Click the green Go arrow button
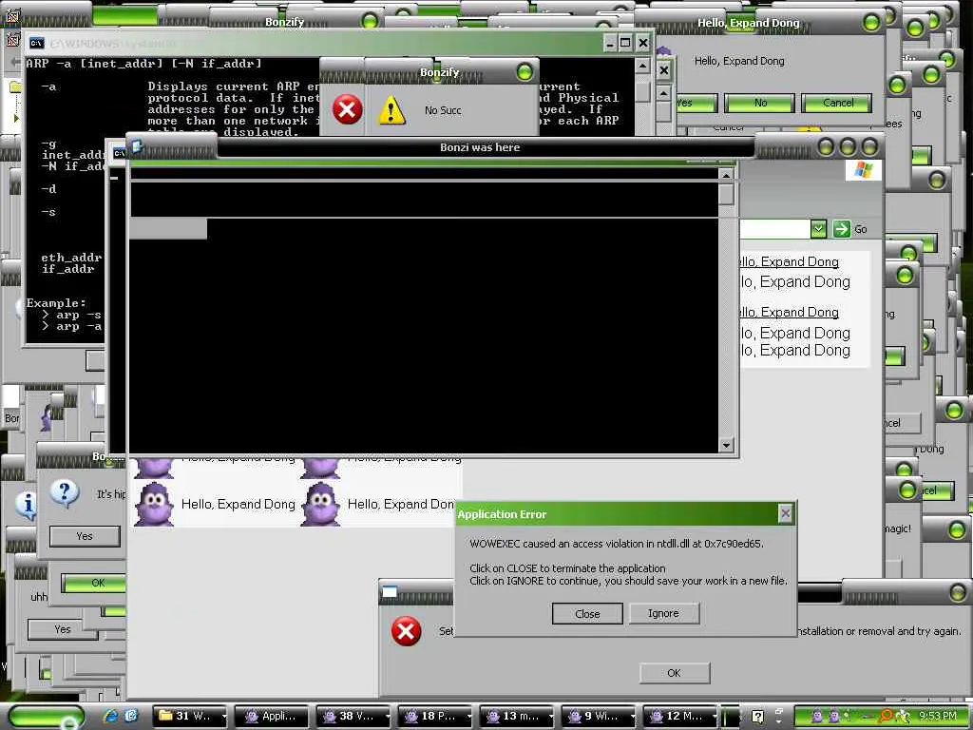This screenshot has width=973, height=730. click(x=842, y=229)
